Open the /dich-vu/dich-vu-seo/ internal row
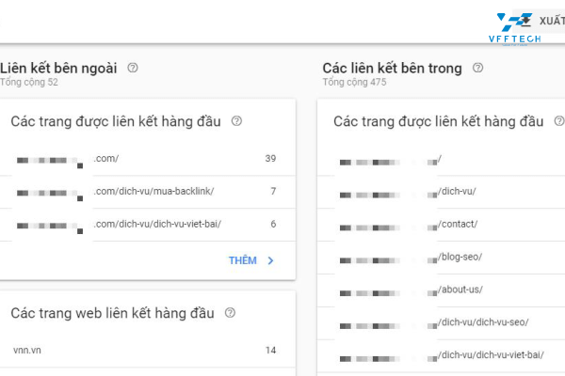 pyautogui.click(x=443, y=322)
